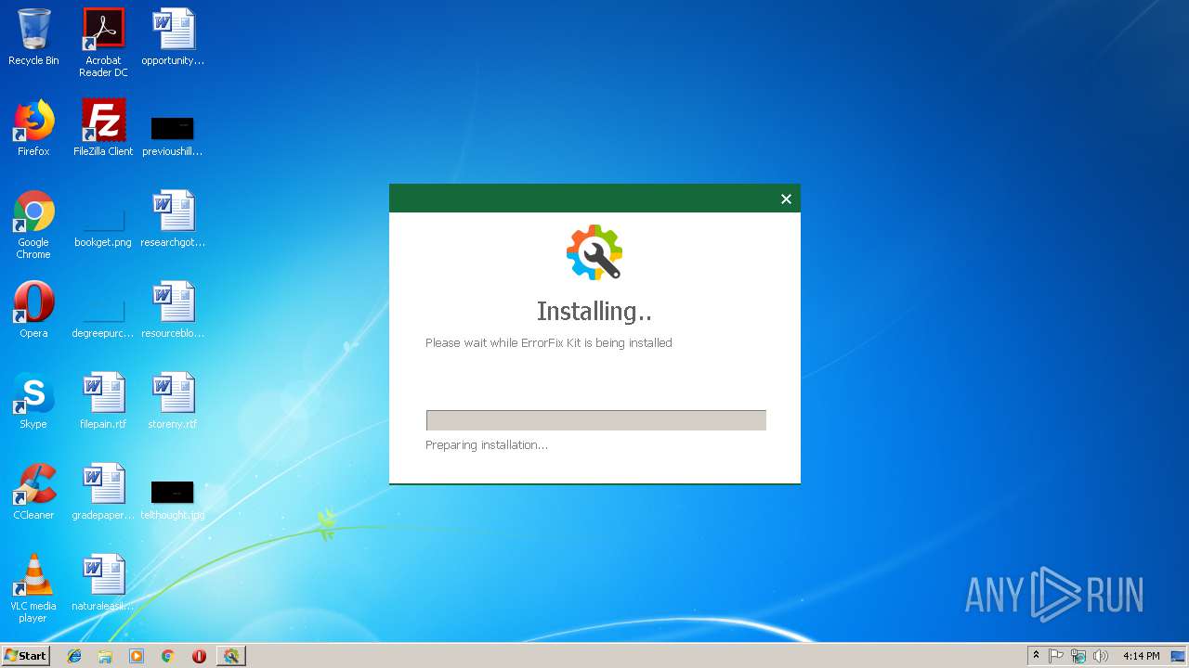Switch to ErrorFix Kit installer taskbar button
This screenshot has width=1189, height=668.
(230, 656)
